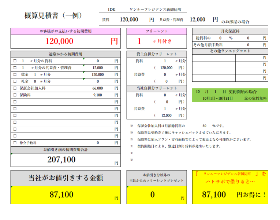The image size is (280, 220).
Task: Click the 207,100 pre-discount total
Action: [61, 159]
